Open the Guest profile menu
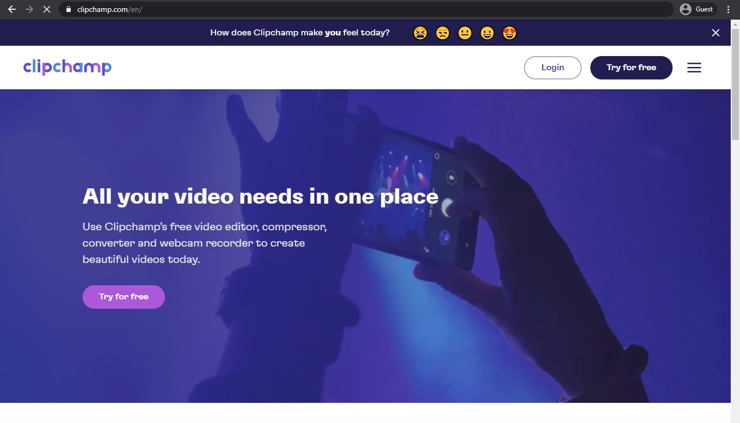Image resolution: width=740 pixels, height=423 pixels. click(697, 9)
